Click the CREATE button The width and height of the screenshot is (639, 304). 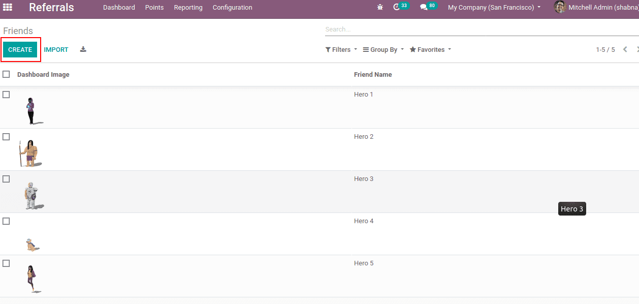[x=20, y=49]
